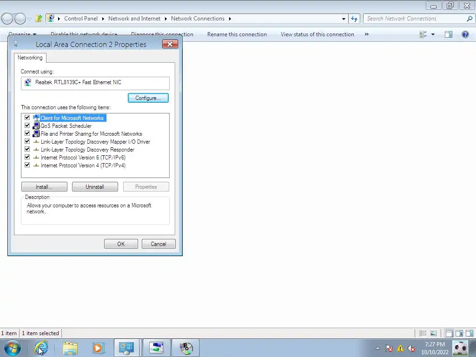Toggle Internet Protocol Version 4 checkbox

[x=27, y=165]
